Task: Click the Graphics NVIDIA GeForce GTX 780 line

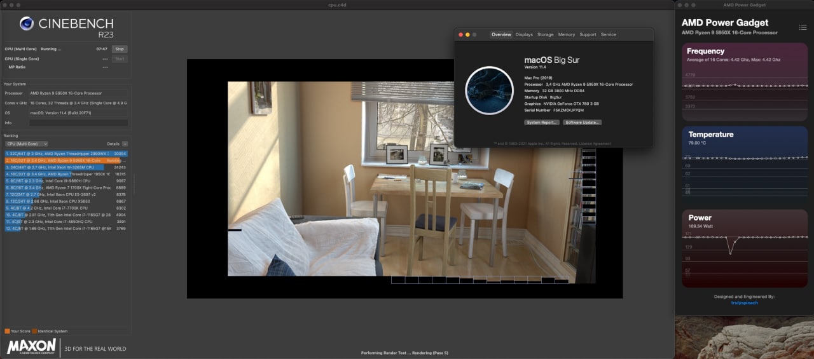Action: pyautogui.click(x=561, y=103)
